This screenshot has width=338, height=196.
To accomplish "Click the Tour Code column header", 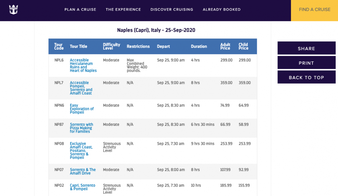I will 58,46.
